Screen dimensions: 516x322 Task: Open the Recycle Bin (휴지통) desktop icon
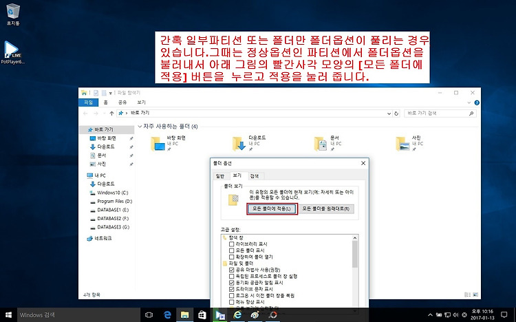point(13,14)
